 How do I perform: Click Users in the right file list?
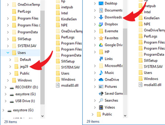[x=148, y=73]
